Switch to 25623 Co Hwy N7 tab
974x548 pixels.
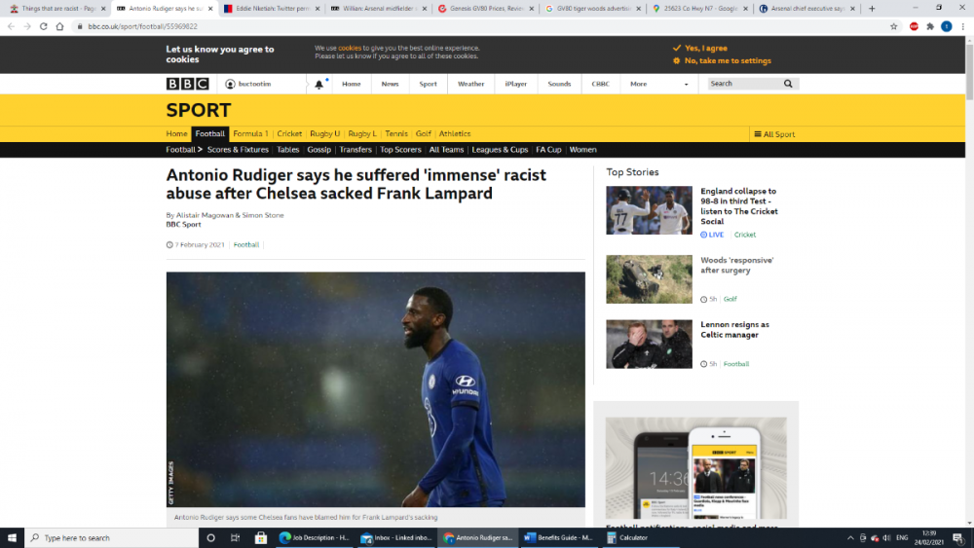(699, 9)
